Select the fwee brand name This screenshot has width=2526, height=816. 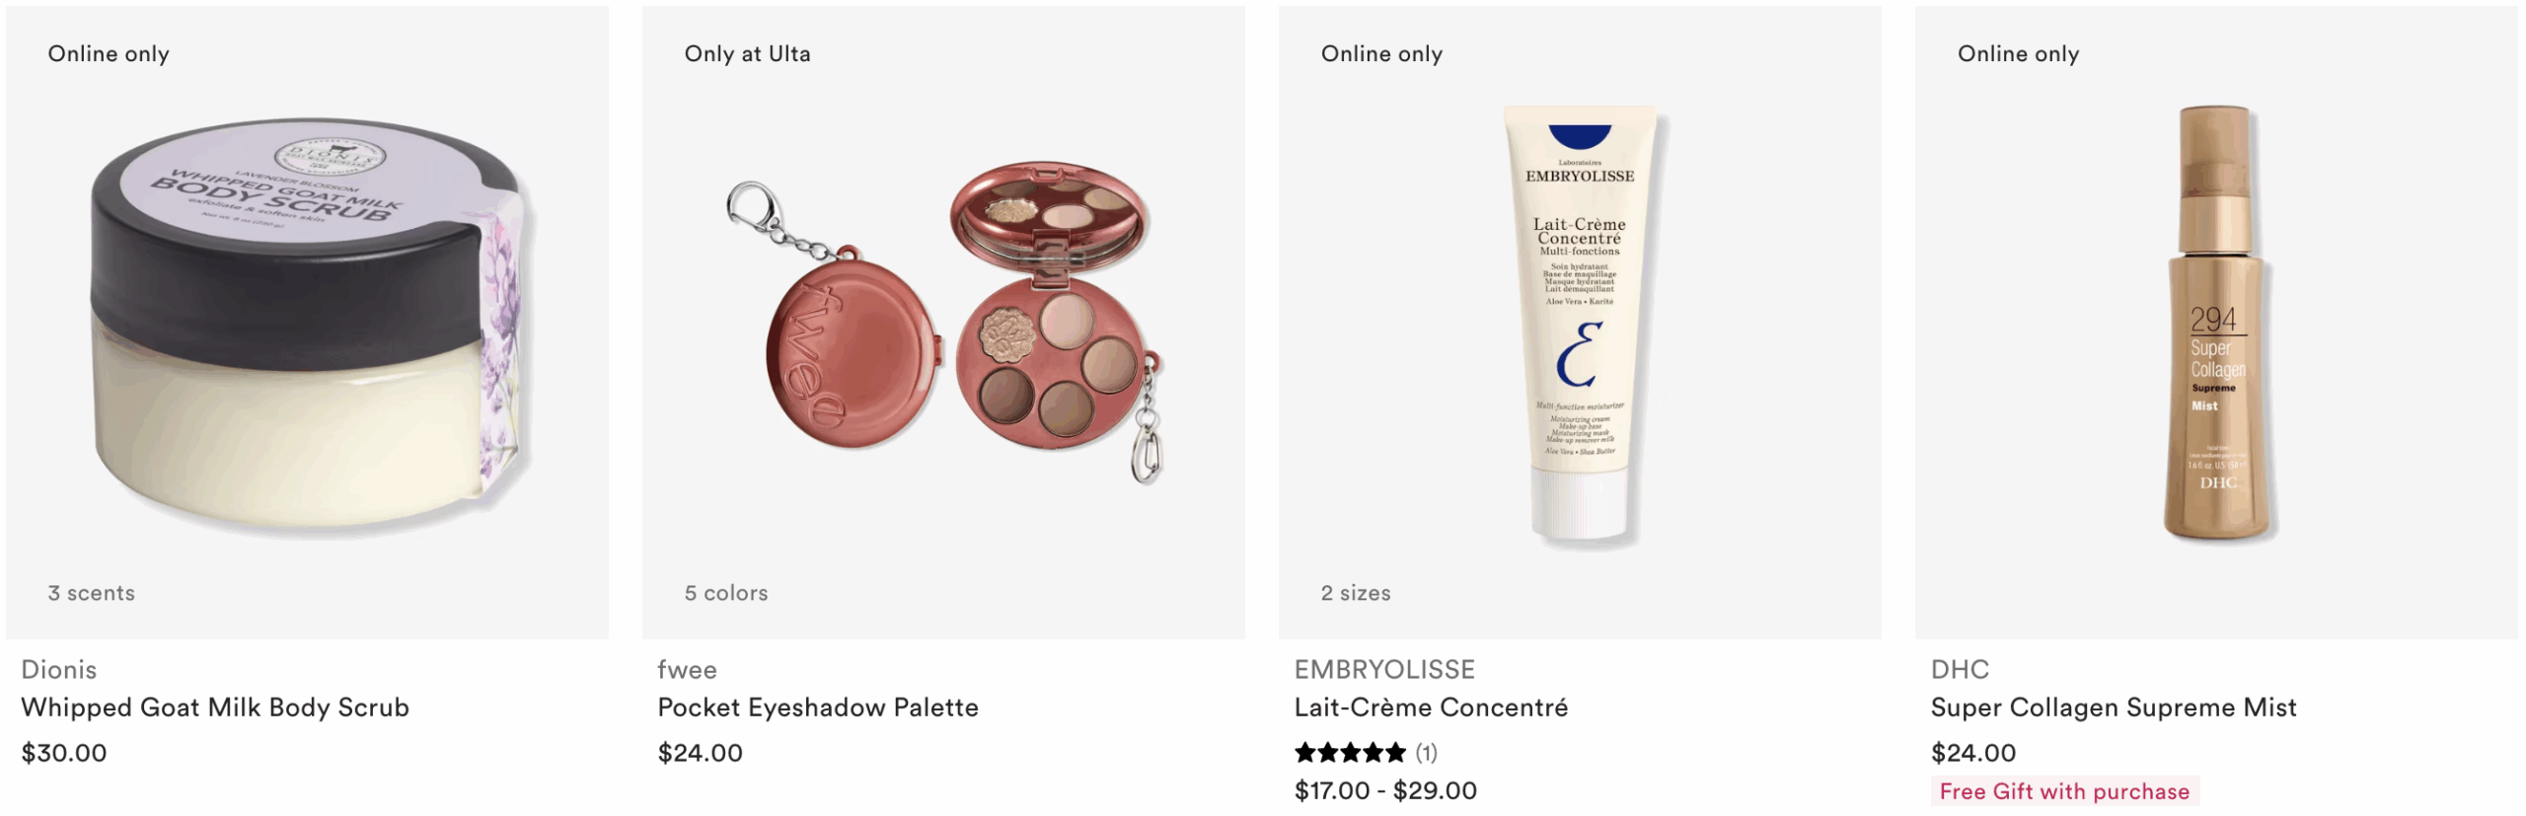688,670
